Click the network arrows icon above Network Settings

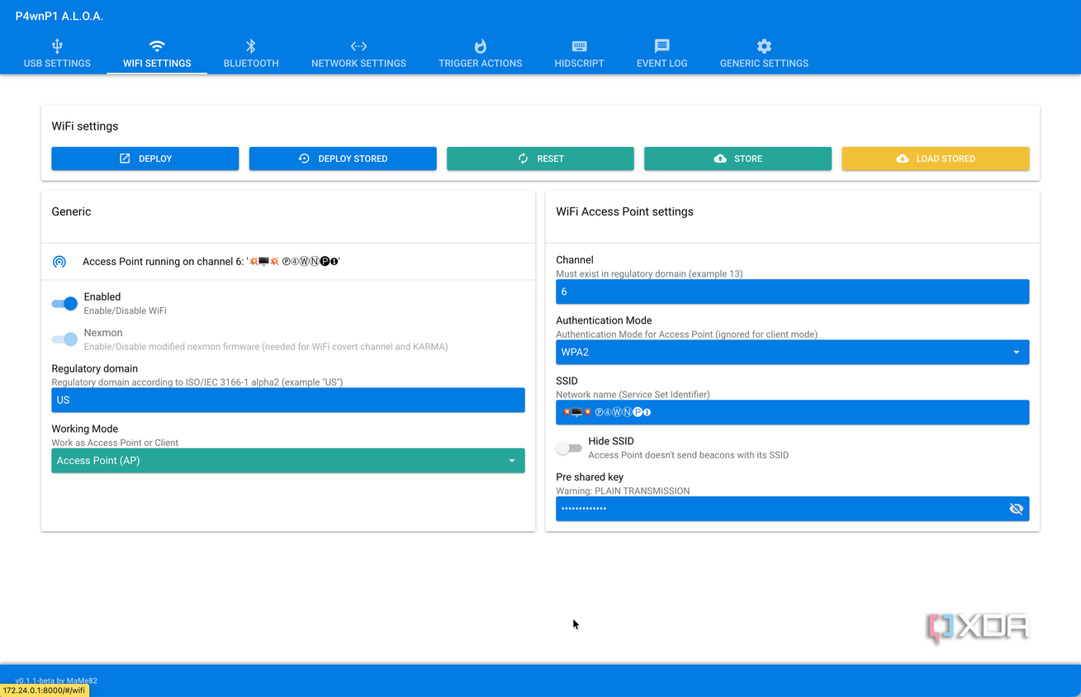point(358,46)
